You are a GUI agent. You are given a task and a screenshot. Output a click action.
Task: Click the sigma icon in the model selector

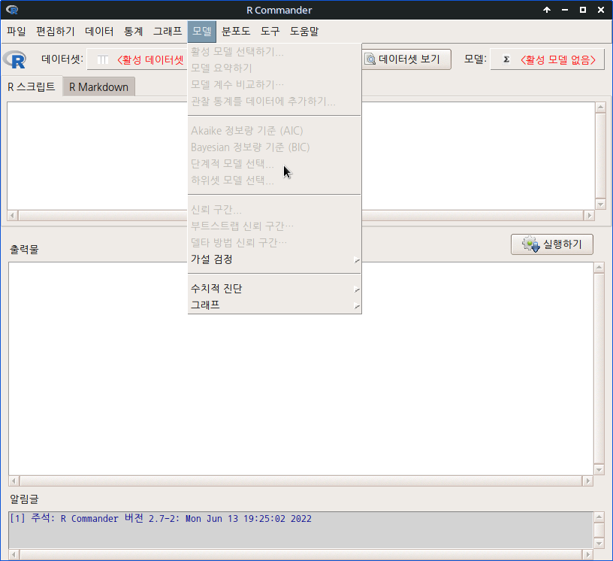[x=506, y=59]
